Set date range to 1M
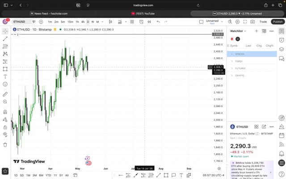286x179 pixels. (28, 175)
